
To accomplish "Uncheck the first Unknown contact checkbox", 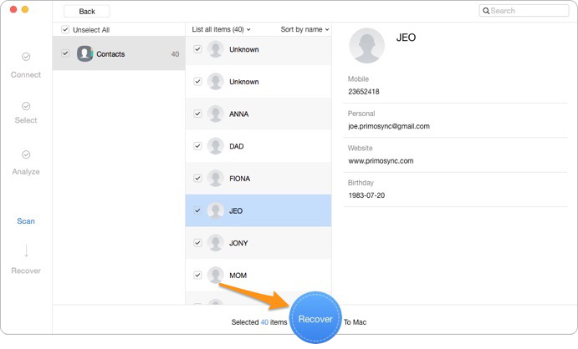I will pyautogui.click(x=197, y=49).
